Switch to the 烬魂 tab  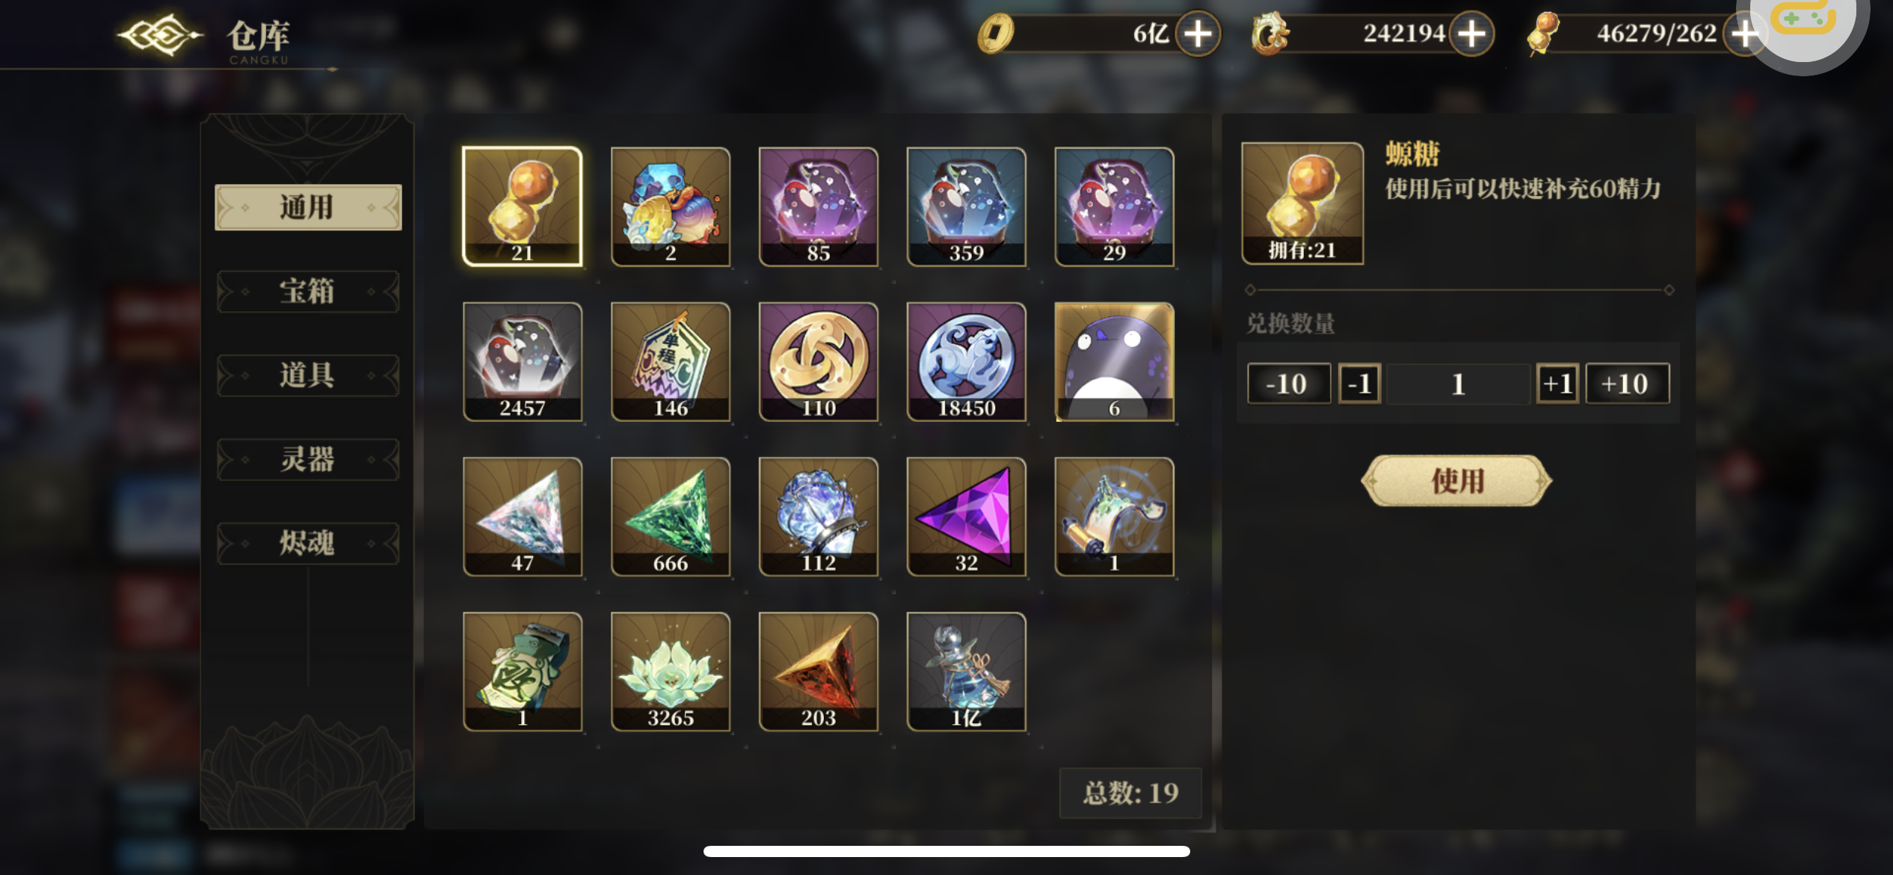point(308,542)
